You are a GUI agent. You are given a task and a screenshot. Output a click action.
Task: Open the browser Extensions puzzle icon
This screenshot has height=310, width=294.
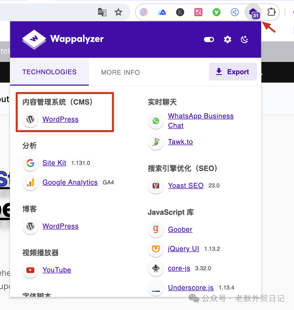[271, 12]
